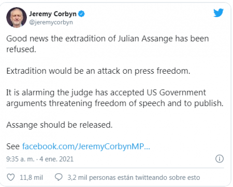The height and width of the screenshot is (187, 233).
Task: Click the 4 ene. 2021 date
Action: [x=56, y=159]
